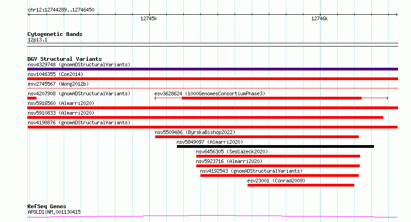
Task: Click the thin esv2745567 variant line
Action: (x=212, y=88)
